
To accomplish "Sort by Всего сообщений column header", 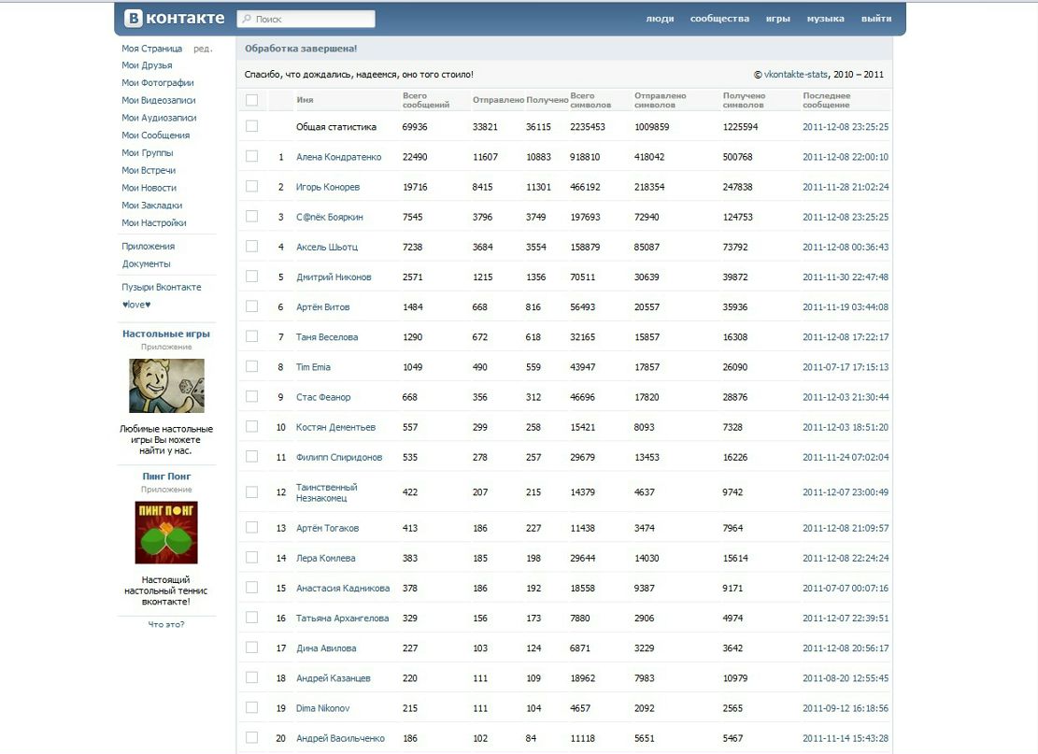I will [426, 100].
